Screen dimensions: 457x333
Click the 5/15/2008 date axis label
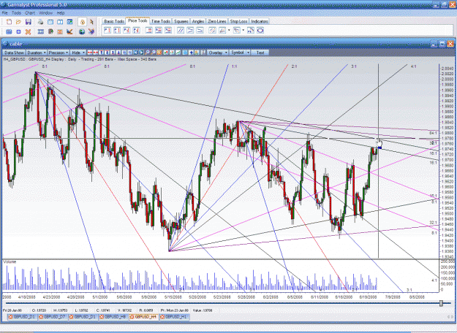coord(173,297)
